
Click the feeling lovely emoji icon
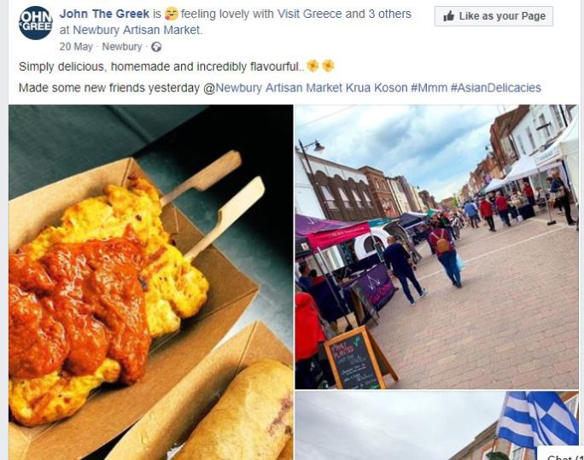click(172, 15)
